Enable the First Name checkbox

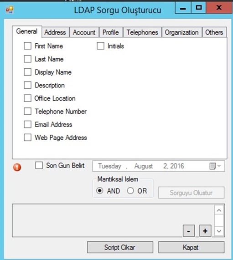[x=27, y=46]
